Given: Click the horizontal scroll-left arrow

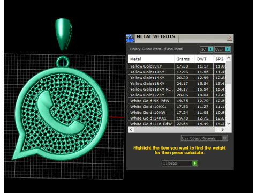Looking at the screenshot, I should tap(131, 130).
